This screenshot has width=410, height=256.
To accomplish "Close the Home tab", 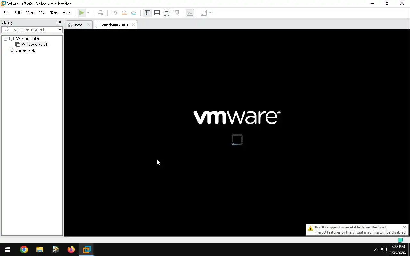I will click(89, 25).
